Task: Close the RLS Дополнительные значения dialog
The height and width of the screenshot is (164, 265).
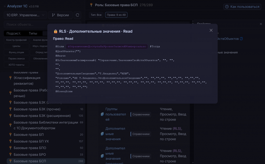Action: (x=211, y=30)
